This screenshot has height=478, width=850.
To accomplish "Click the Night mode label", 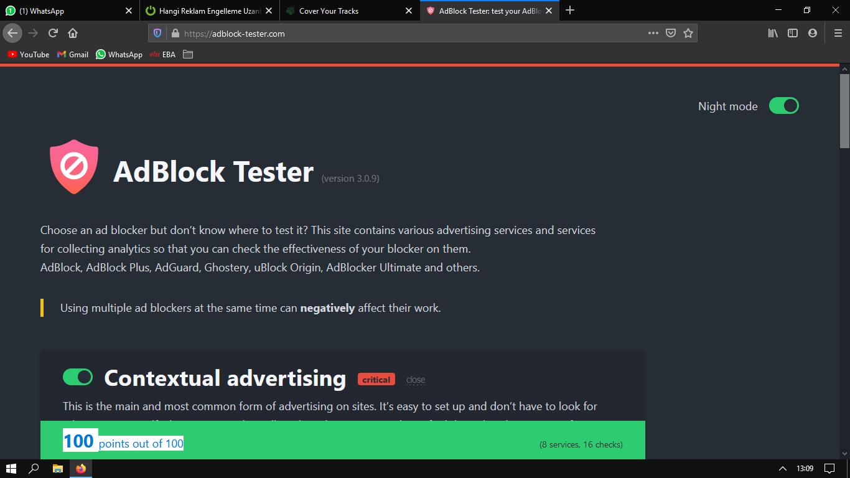I will point(728,106).
